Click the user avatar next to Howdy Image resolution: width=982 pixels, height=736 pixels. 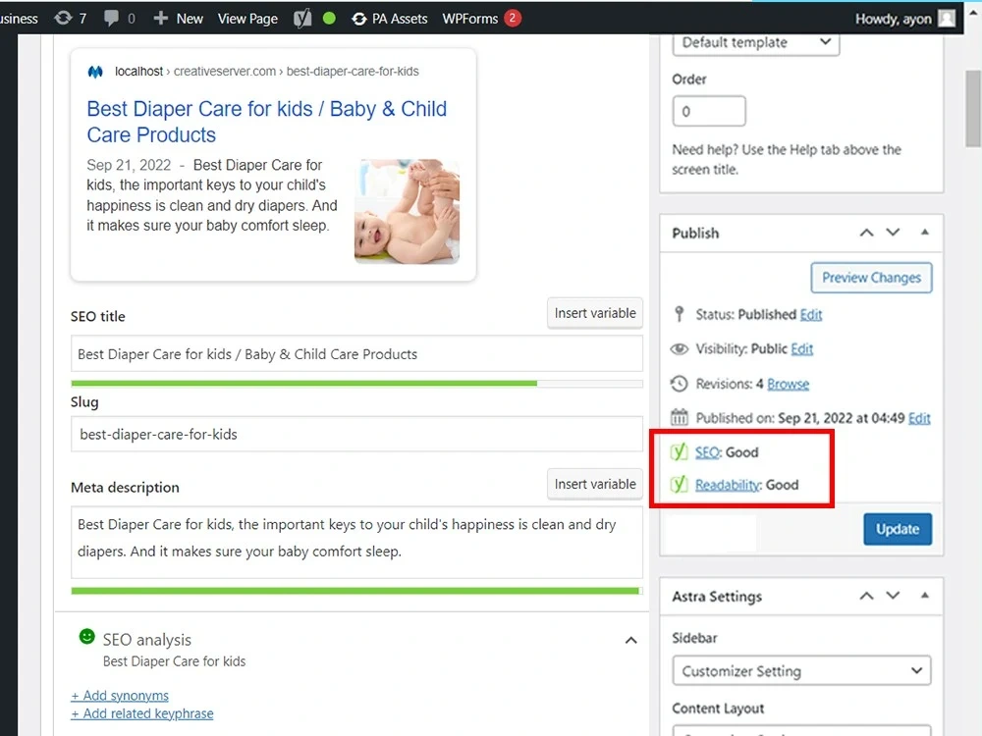(947, 18)
